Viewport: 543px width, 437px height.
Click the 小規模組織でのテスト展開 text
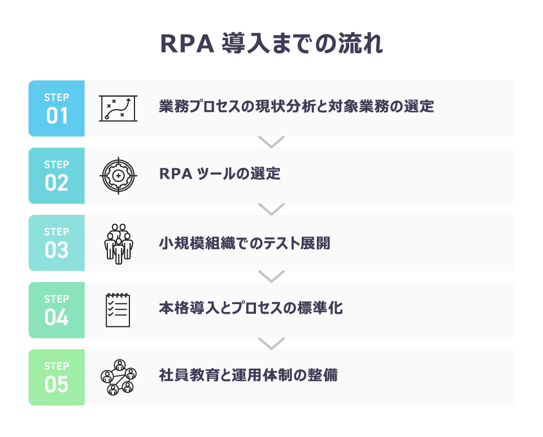[245, 243]
